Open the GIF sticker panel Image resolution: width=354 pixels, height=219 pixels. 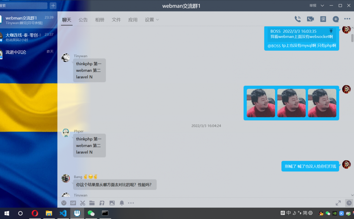pyautogui.click(x=73, y=203)
